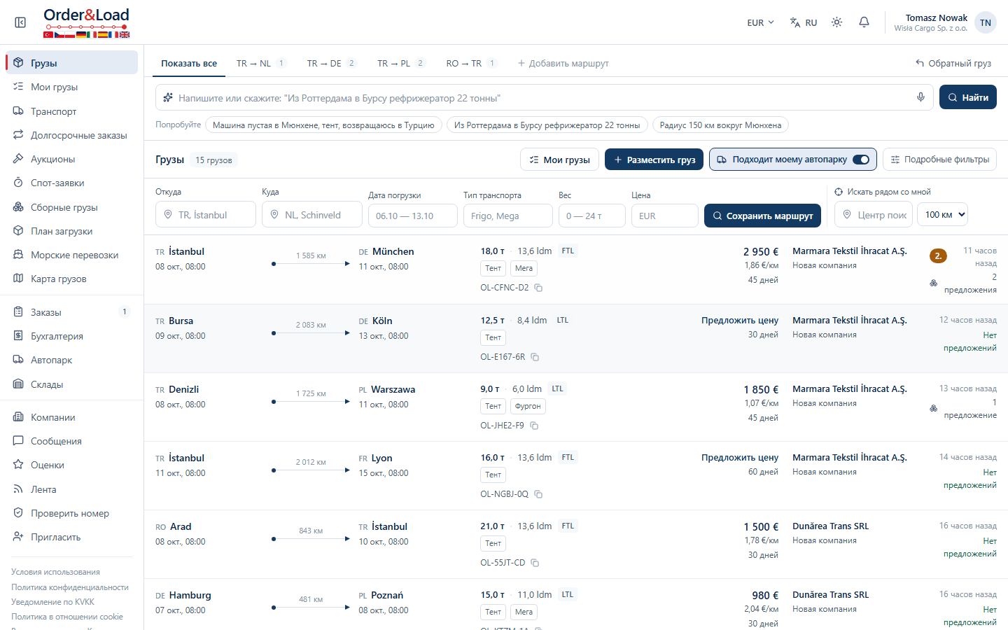The width and height of the screenshot is (1008, 630).
Task: Copy load ID OL-NGBJ-0Q
Action: point(539,494)
